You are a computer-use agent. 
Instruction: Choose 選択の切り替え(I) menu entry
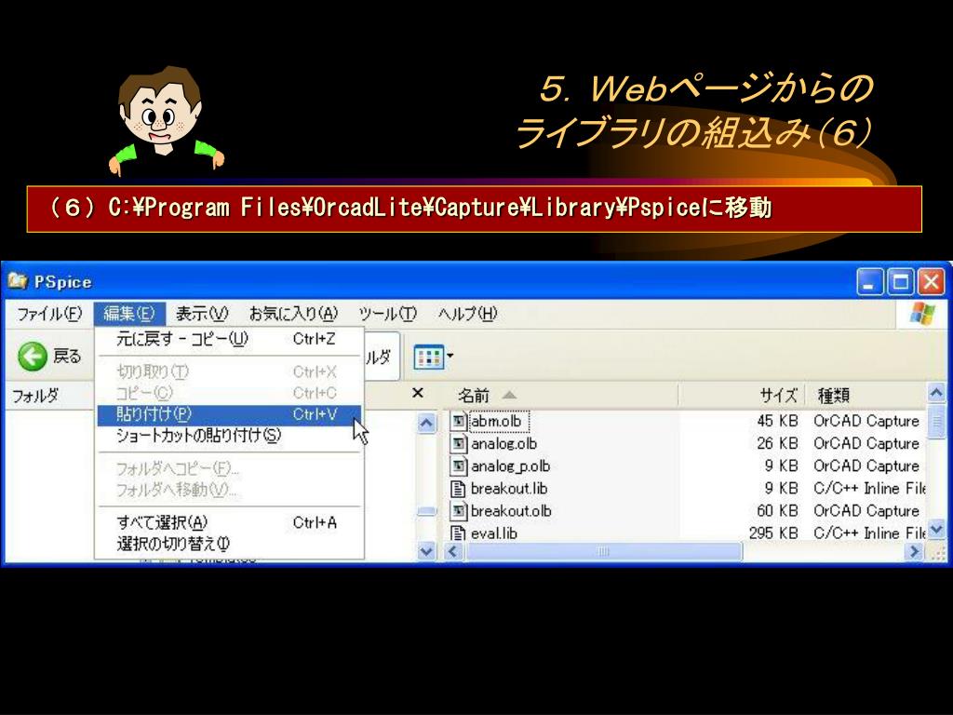[x=229, y=544]
